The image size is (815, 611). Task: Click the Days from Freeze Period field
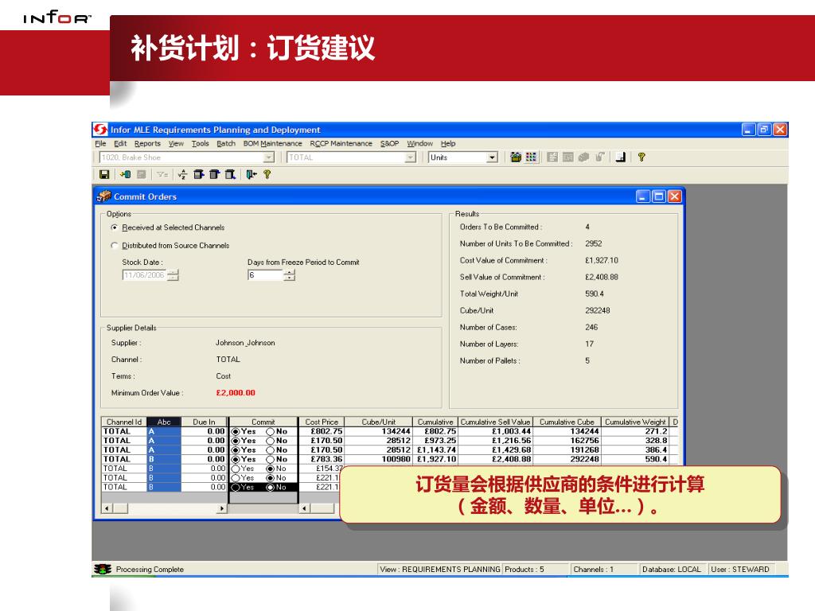[x=266, y=274]
